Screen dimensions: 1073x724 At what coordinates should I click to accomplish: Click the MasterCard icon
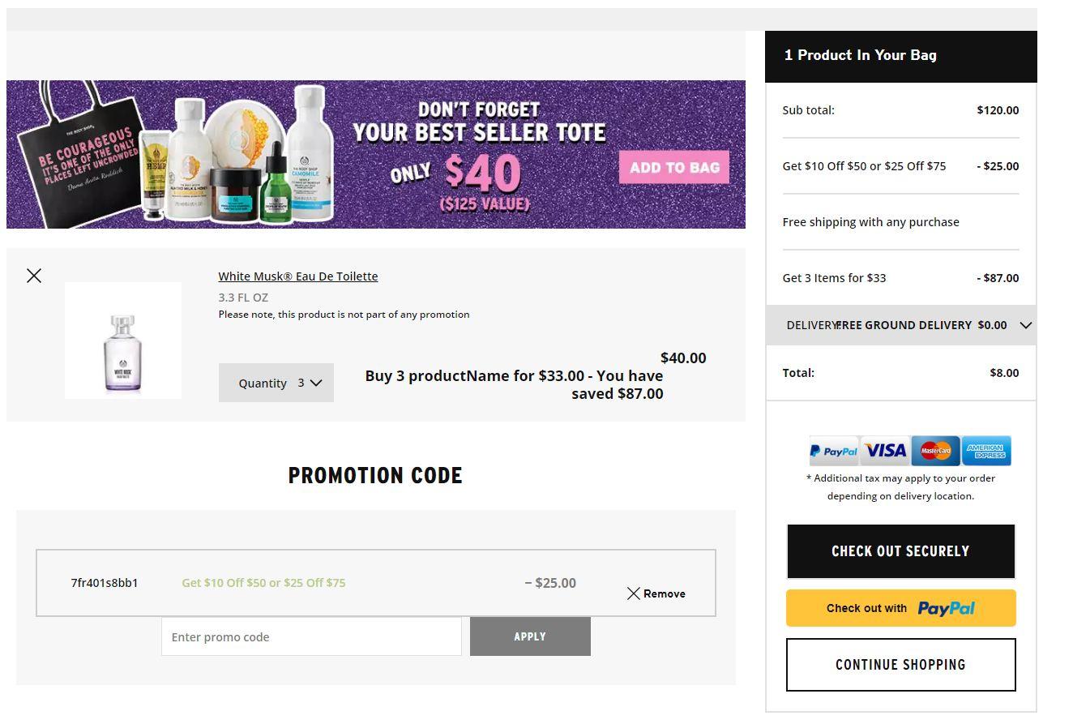click(x=935, y=451)
